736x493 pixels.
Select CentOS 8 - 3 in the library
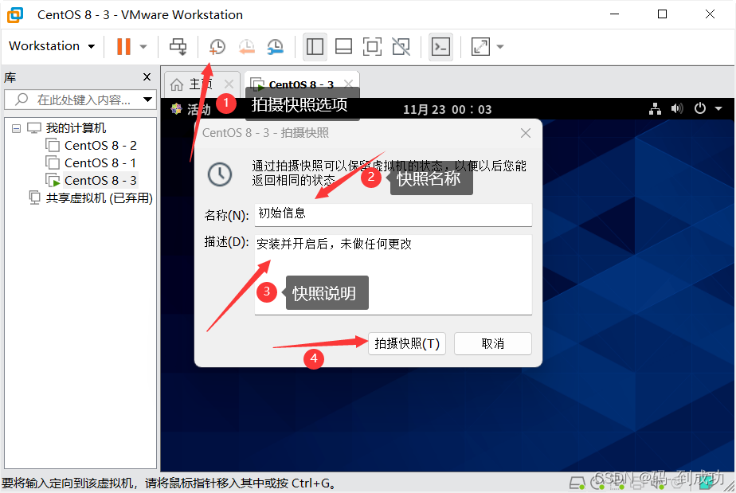(x=100, y=180)
